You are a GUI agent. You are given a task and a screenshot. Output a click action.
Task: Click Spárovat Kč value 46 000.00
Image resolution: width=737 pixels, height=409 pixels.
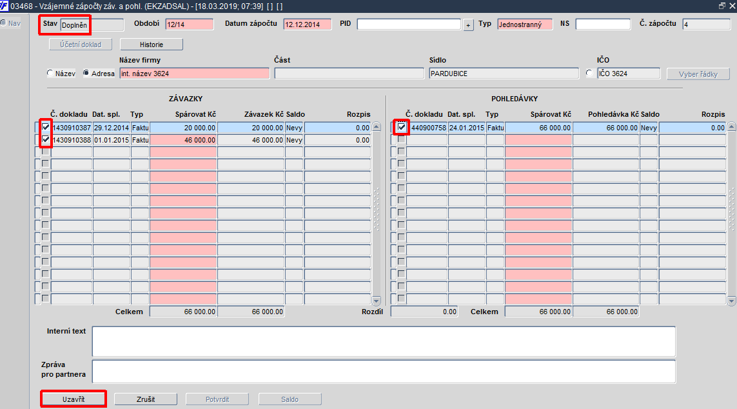(183, 140)
